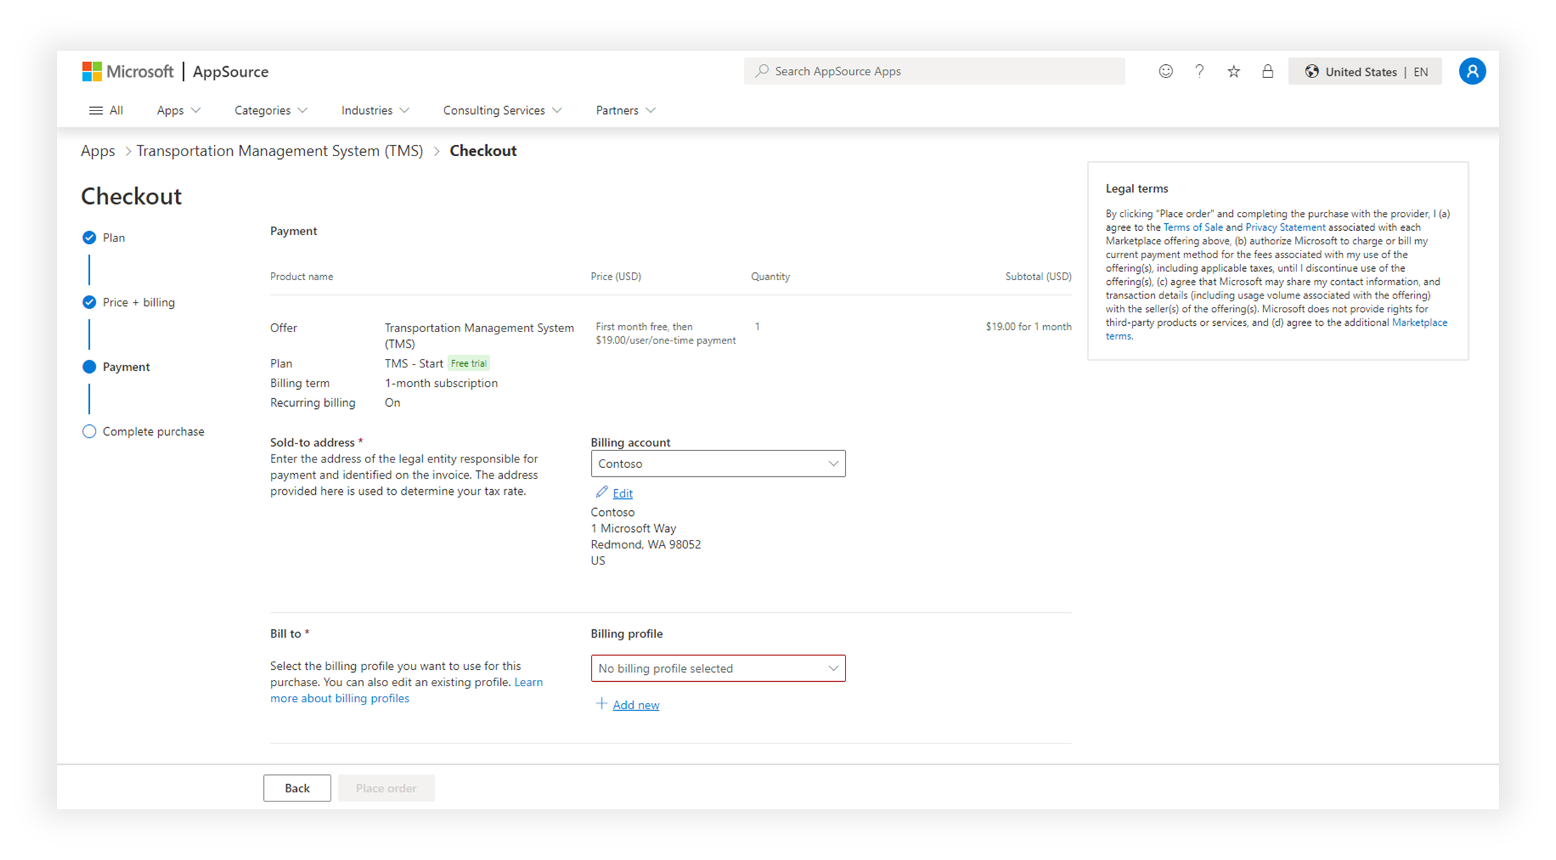Click the Back button
Viewport: 1556px width, 860px height.
tap(297, 788)
